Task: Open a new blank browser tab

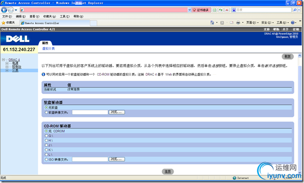Action: pos(93,23)
